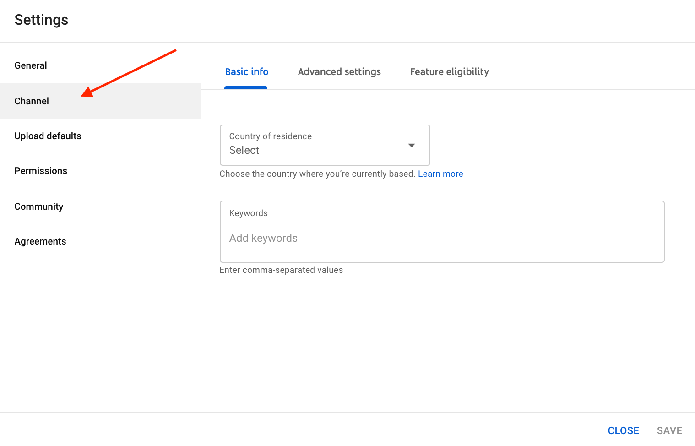Expand the Country of residence dropdown
Screen dimensions: 695x446
[325, 145]
